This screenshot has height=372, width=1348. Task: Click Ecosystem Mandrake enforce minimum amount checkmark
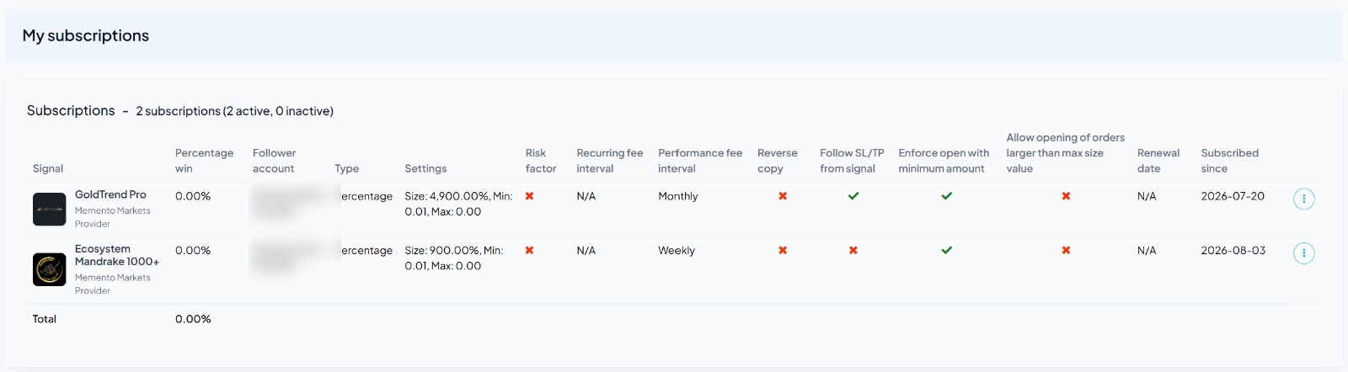947,250
